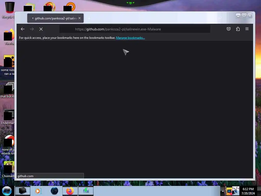261x196 pixels.
Task: Click the URL address bar
Action: 135,29
